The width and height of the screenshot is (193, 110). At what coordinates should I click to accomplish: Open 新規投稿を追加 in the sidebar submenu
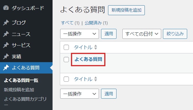[19, 90]
